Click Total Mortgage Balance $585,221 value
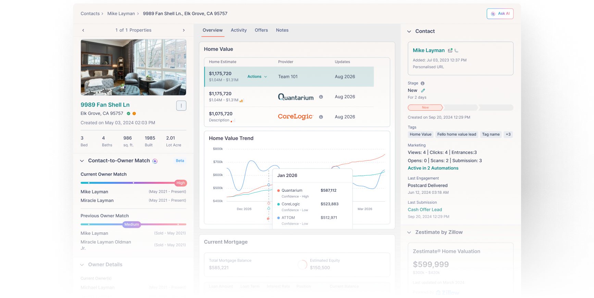 coord(219,268)
